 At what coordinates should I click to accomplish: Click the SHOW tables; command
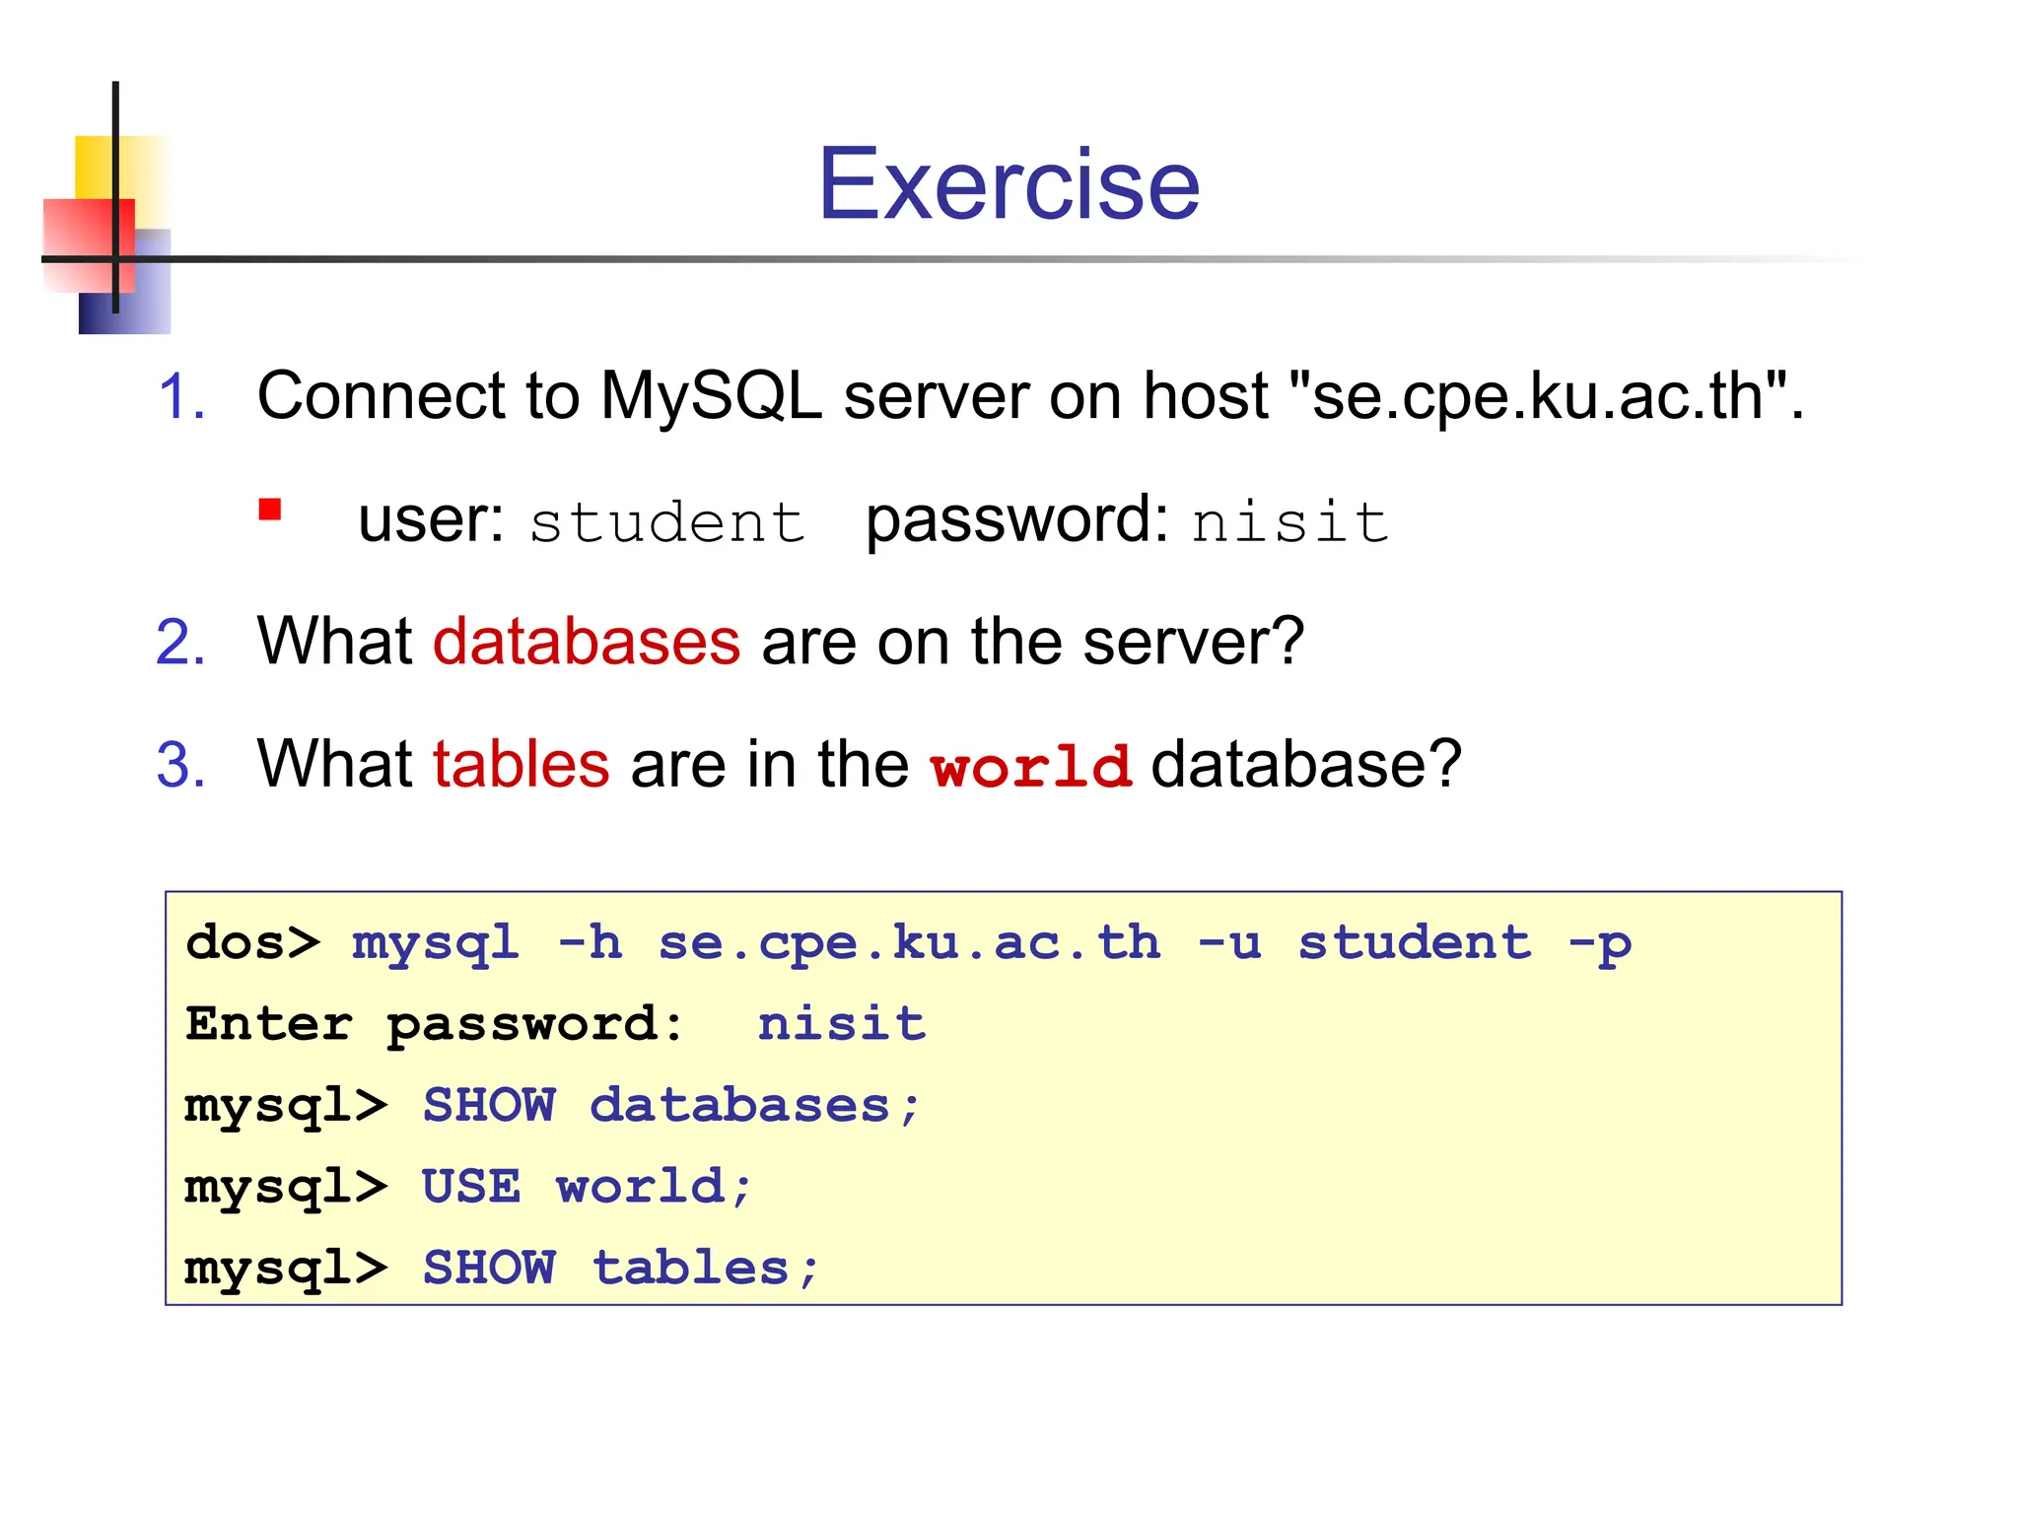(621, 1268)
